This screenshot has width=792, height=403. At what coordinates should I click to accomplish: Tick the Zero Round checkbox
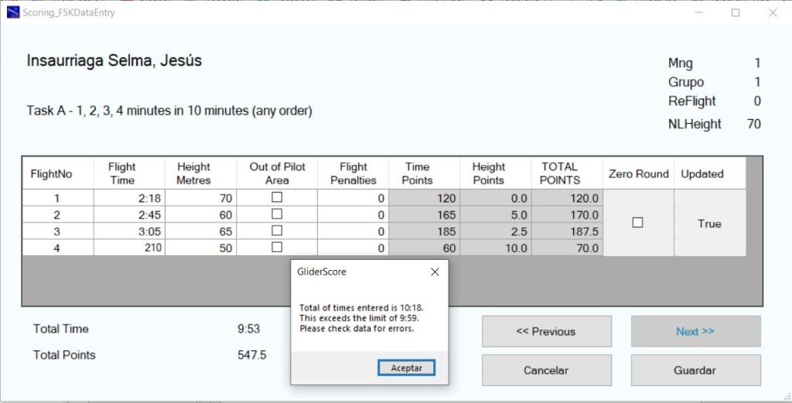[637, 223]
